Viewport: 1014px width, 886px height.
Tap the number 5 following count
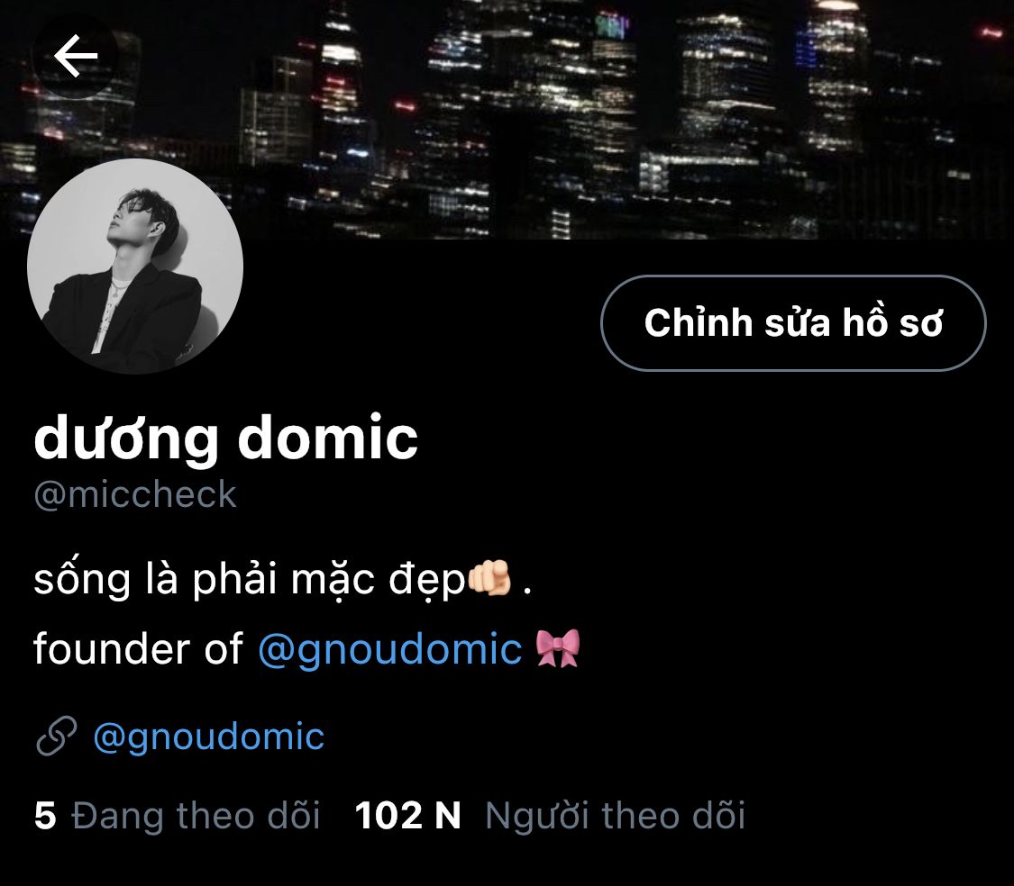coord(45,816)
